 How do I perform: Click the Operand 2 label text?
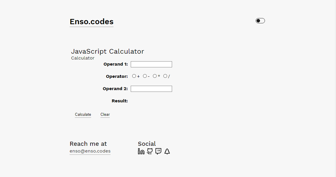point(115,89)
